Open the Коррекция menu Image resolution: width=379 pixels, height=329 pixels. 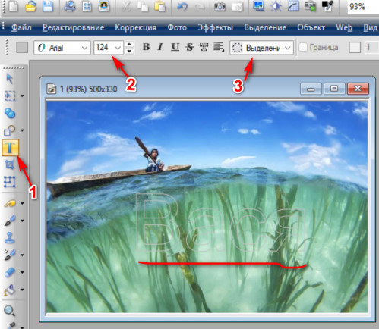(x=136, y=27)
